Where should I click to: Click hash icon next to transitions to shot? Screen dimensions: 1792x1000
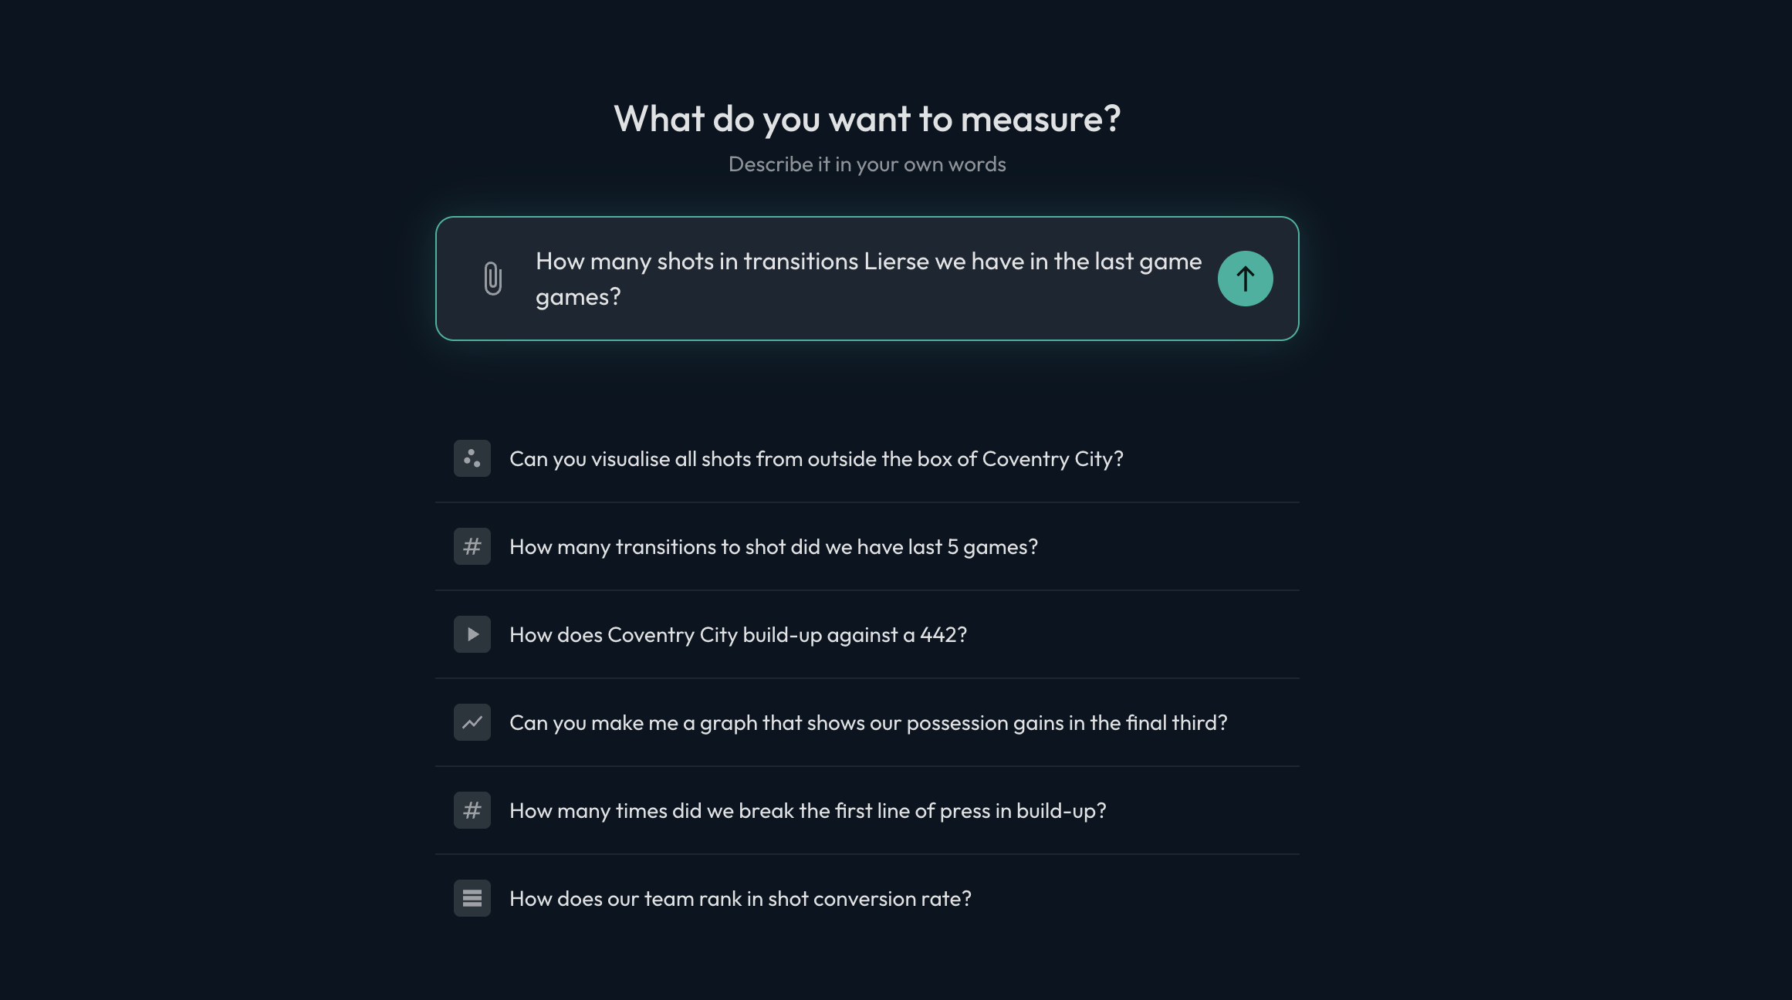click(472, 546)
